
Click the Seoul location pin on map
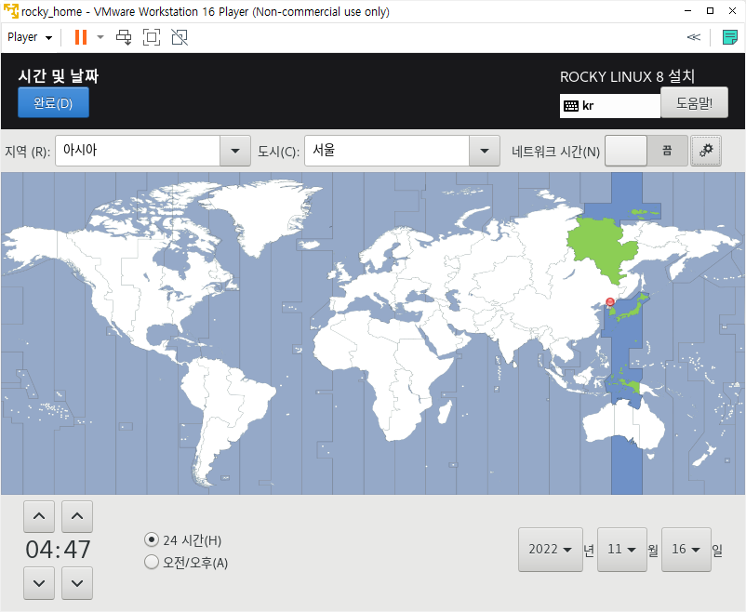(x=610, y=302)
